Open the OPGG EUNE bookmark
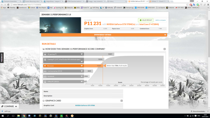Screen dimensions: 210x118 [x=139, y=8]
